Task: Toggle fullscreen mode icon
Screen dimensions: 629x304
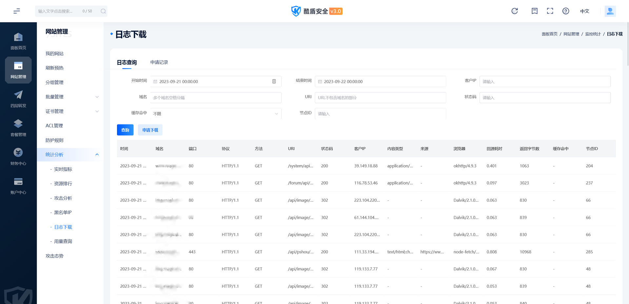Action: pos(550,11)
